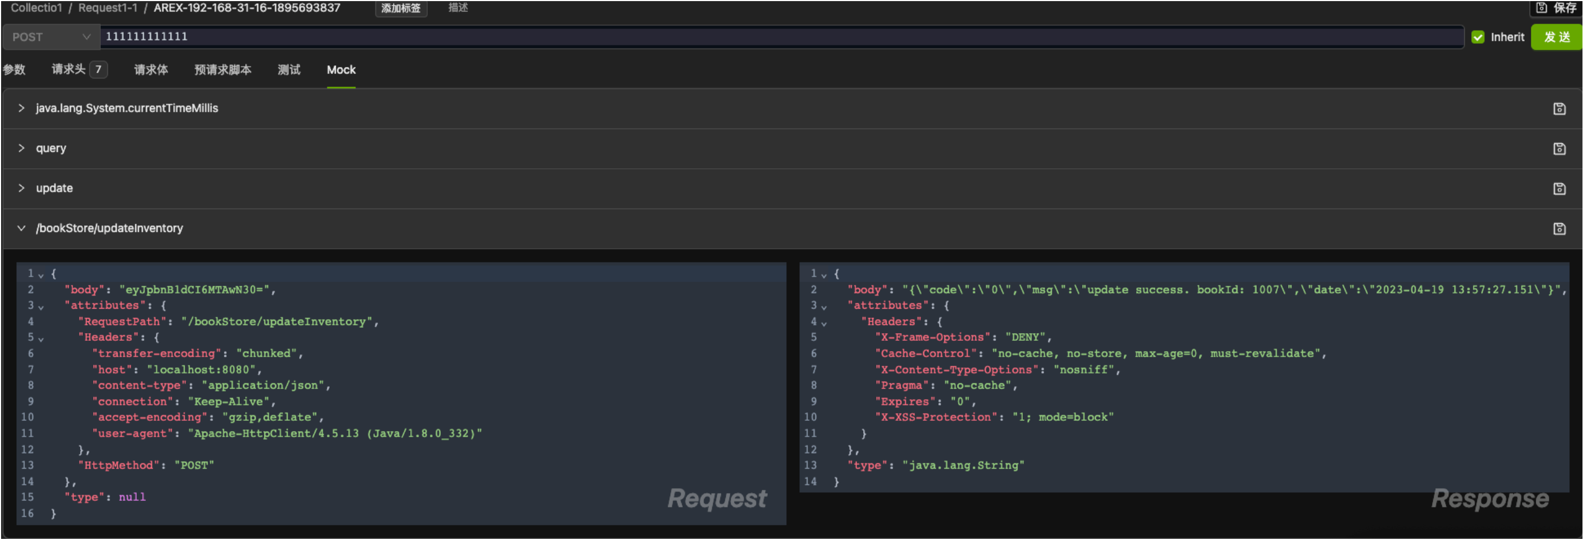
Task: Collapse the /bookStore/updateInventory row
Action: 21,228
